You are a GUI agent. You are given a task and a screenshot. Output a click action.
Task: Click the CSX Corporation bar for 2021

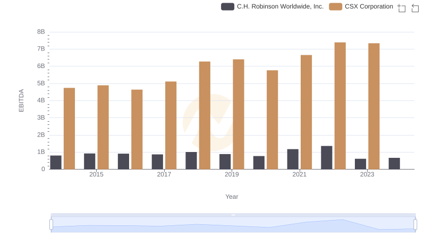click(306, 112)
